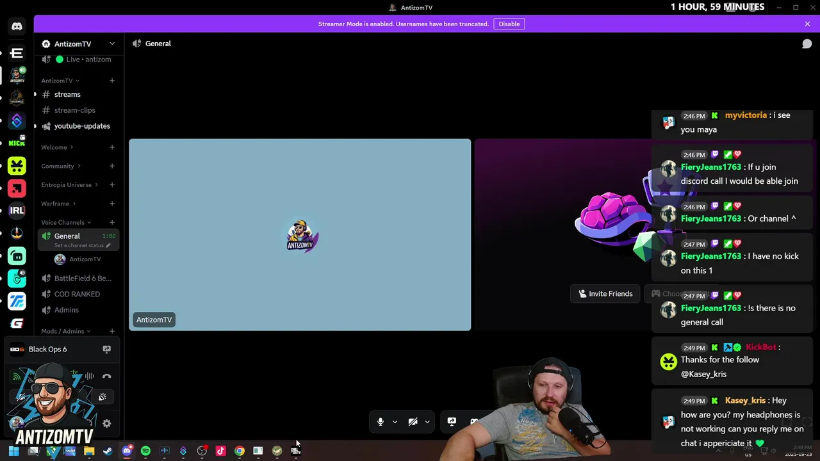The image size is (820, 461).
Task: Expand the Community category
Action: (61, 166)
